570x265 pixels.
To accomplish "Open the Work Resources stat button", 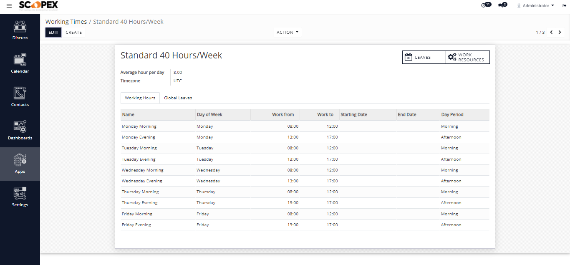I will coord(468,57).
